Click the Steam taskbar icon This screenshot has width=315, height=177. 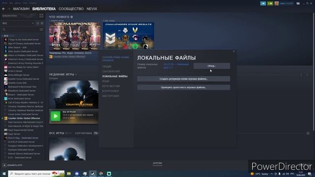[93, 174]
